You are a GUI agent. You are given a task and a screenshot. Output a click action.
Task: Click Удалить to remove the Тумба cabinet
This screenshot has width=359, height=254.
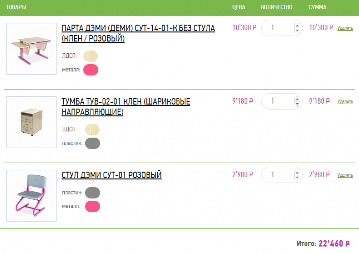coord(345,102)
